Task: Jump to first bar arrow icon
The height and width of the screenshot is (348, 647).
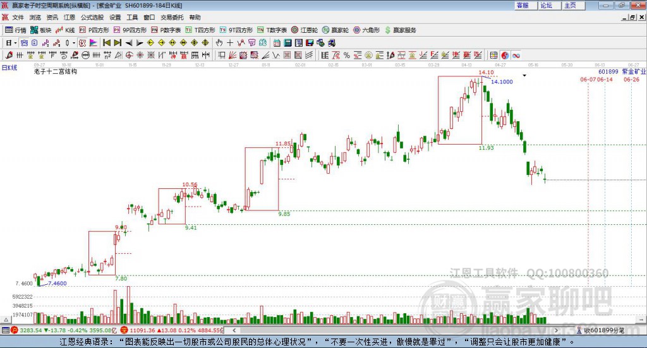Action: point(106,43)
